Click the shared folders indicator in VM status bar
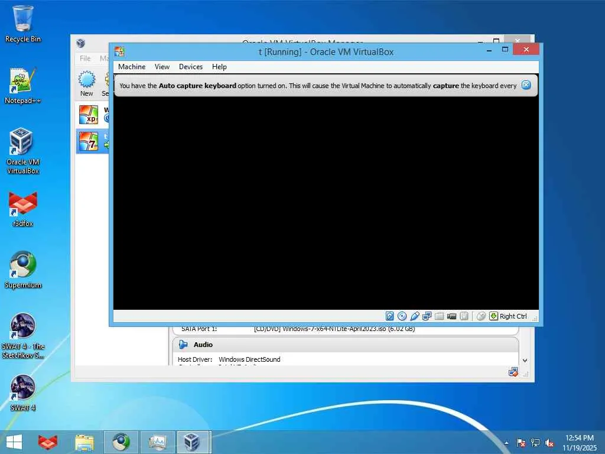This screenshot has height=454, width=605. [x=439, y=316]
